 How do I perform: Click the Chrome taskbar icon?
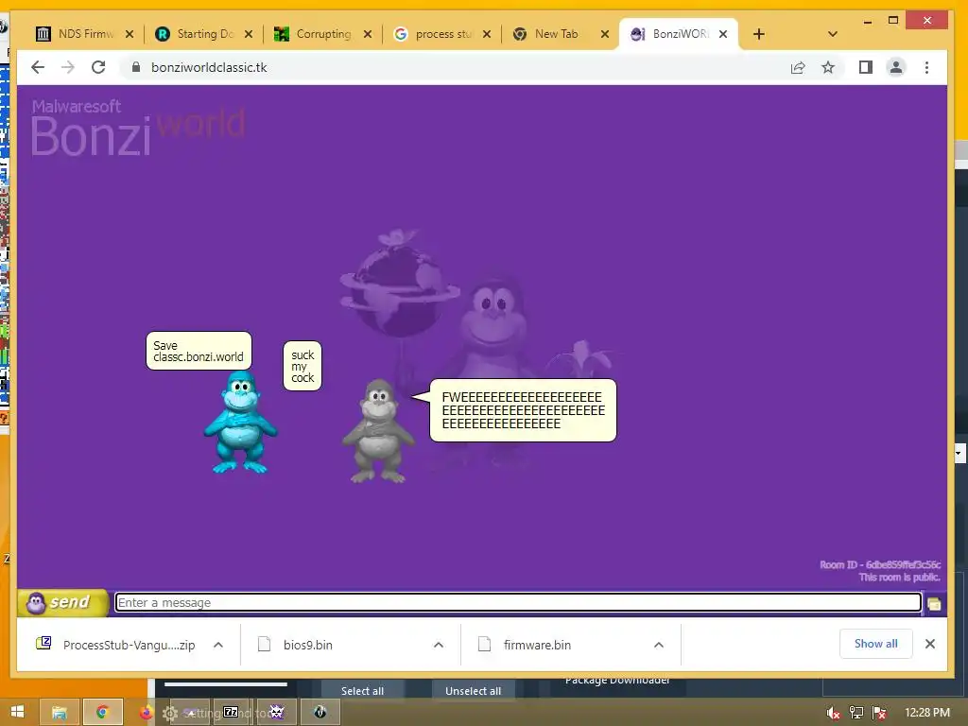point(102,713)
